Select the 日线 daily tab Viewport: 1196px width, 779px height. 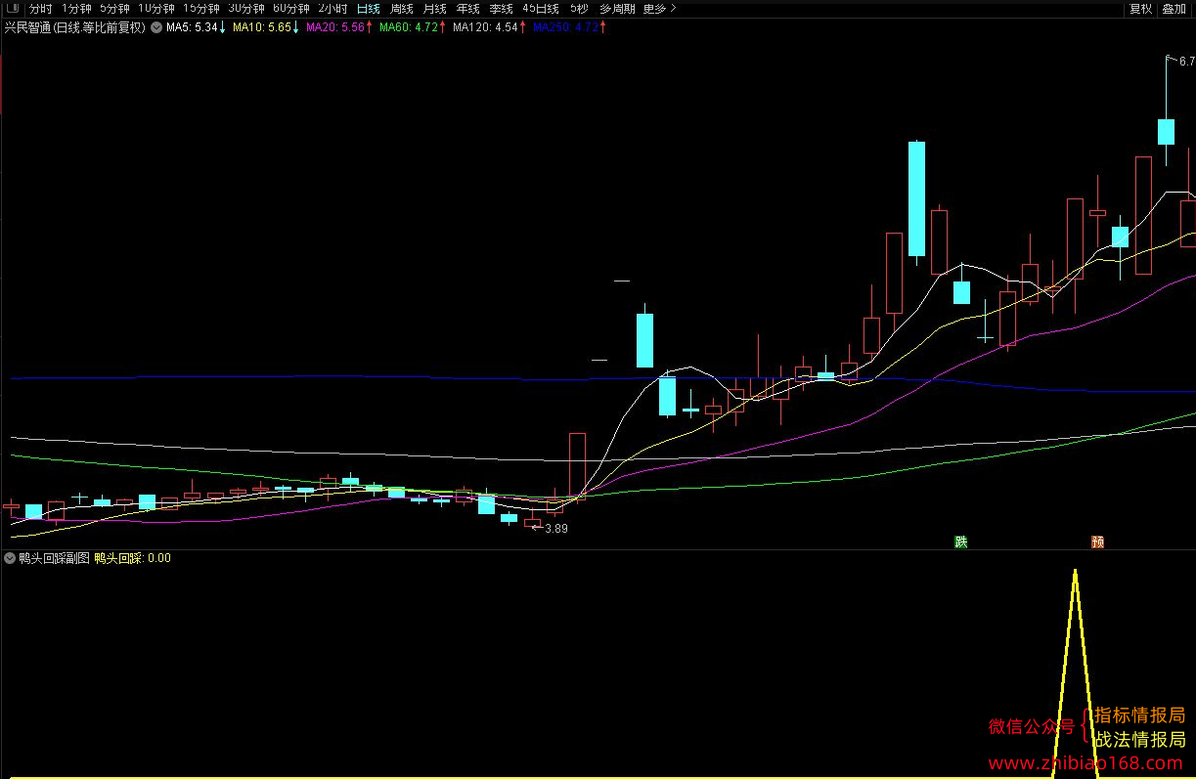tap(369, 9)
